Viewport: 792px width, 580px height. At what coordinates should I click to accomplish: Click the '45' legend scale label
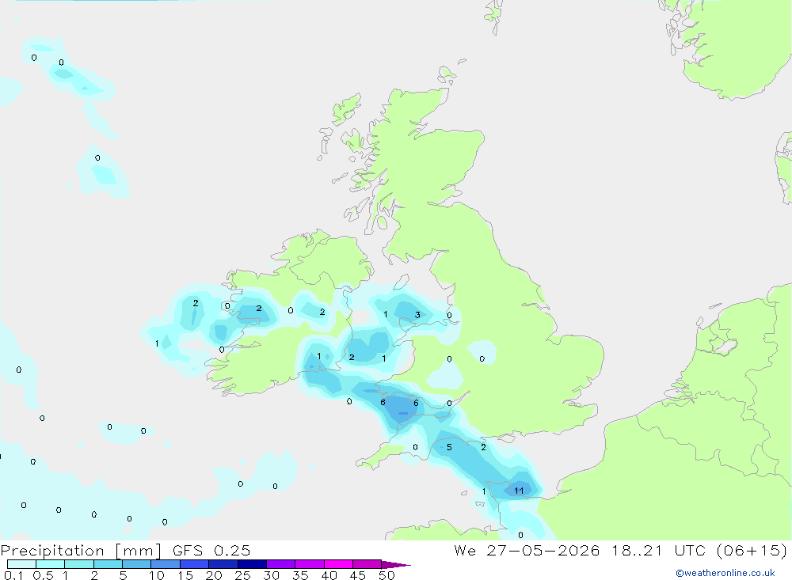tap(358, 575)
